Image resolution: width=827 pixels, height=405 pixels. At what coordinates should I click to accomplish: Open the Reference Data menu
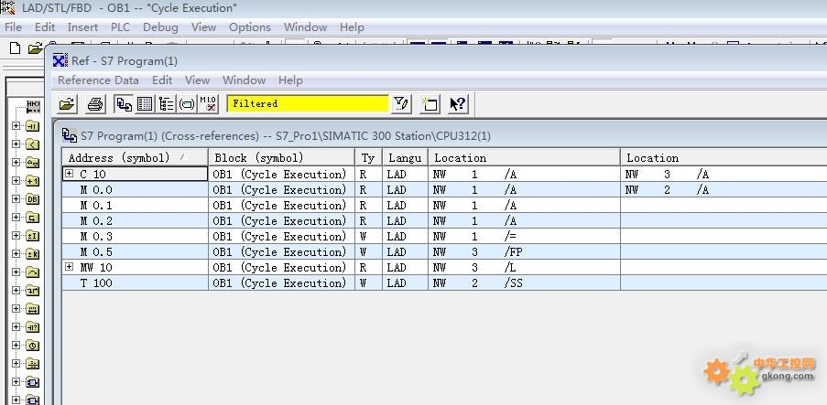[x=98, y=80]
